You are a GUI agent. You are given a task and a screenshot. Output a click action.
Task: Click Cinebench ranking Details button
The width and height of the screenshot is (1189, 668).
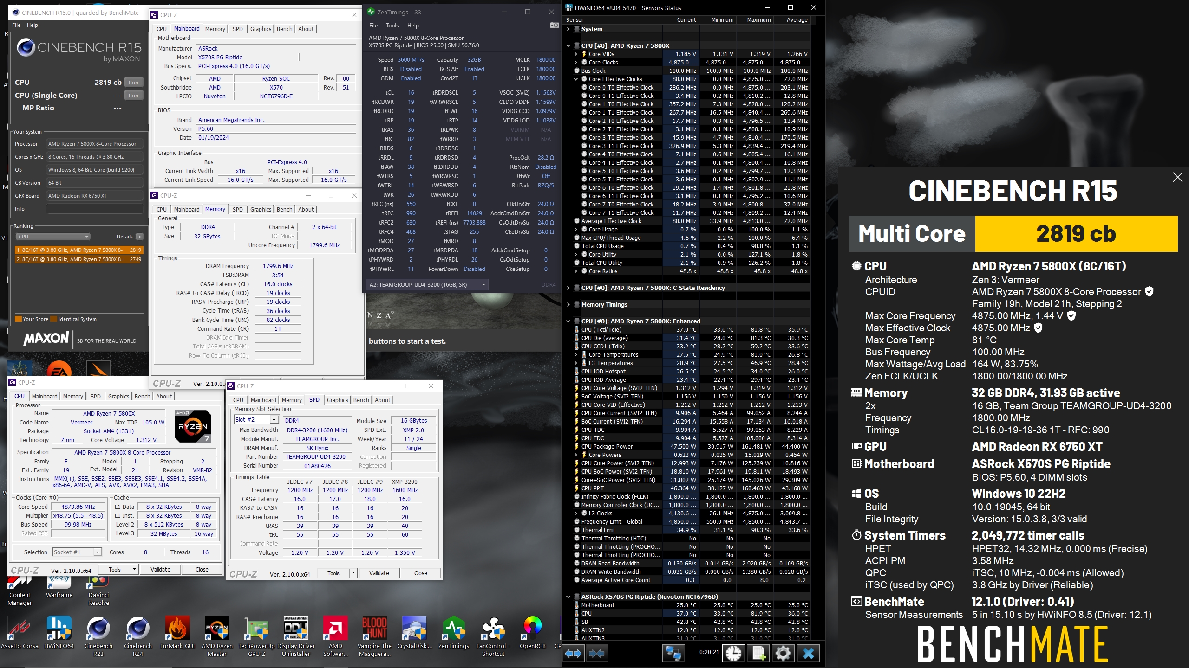click(x=139, y=237)
